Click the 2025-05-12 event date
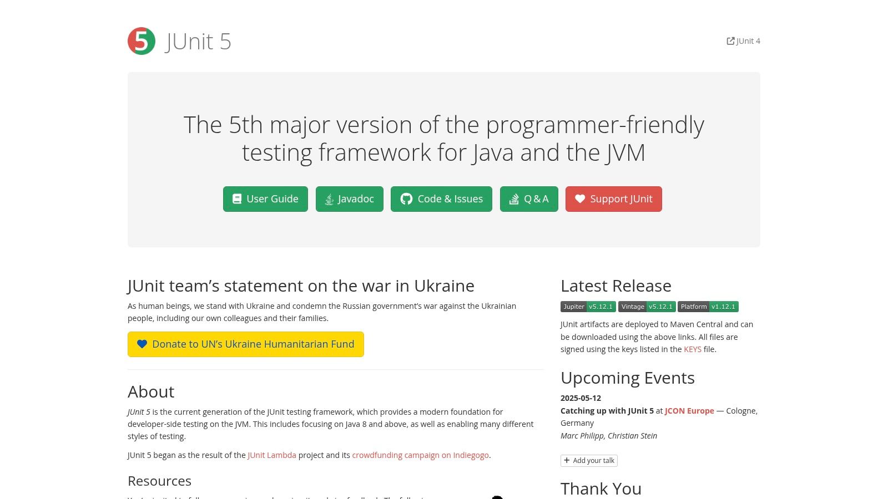The width and height of the screenshot is (888, 499). tap(581, 398)
